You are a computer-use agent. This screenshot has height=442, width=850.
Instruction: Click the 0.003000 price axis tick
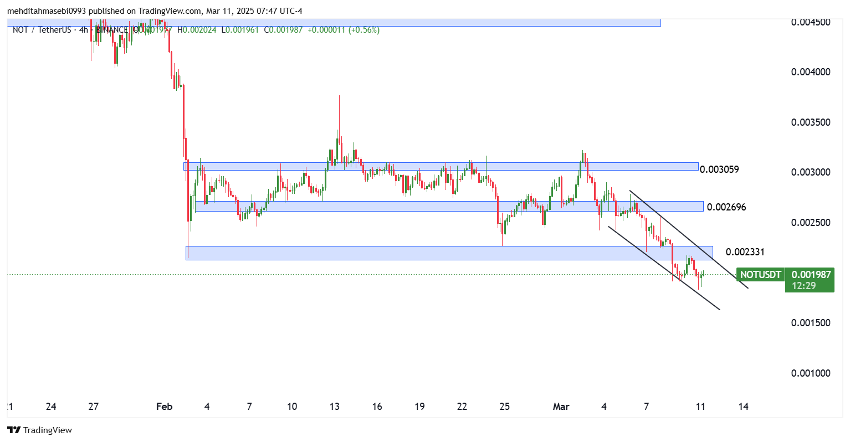811,172
